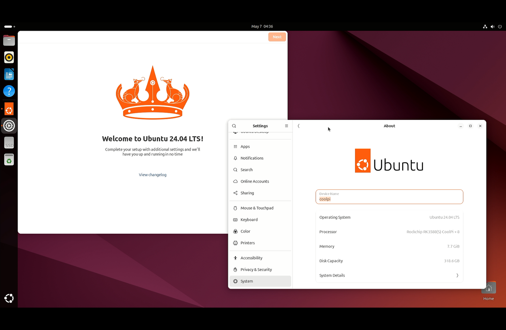The image size is (506, 330).
Task: Click the Disk Capacity row
Action: 389,261
